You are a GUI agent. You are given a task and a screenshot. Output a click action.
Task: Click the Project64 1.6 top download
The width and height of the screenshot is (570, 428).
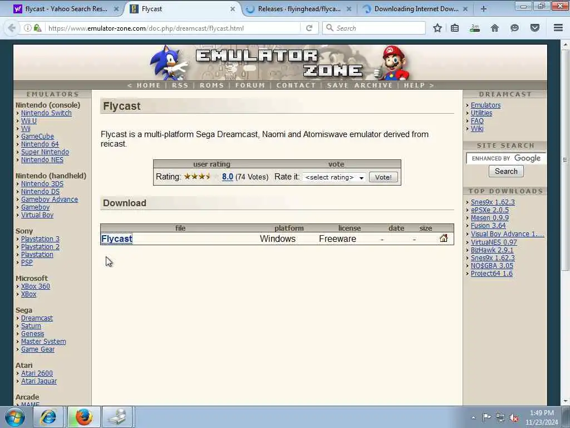(492, 274)
